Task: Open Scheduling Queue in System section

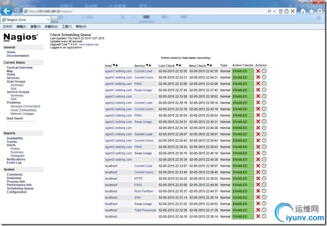Action: (x=20, y=189)
